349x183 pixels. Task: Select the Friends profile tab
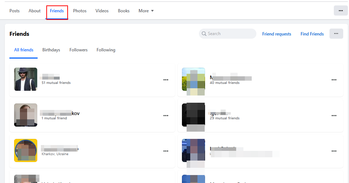(x=57, y=11)
